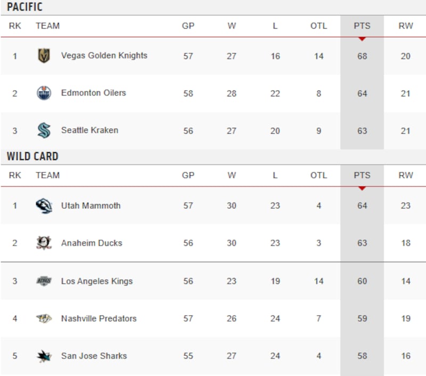Open the San Jose Sharks team link

click(x=94, y=356)
